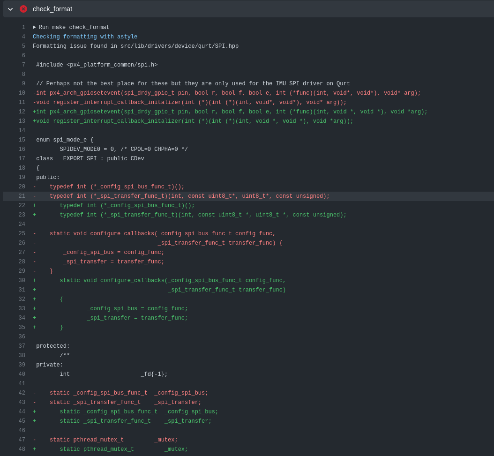Image resolution: width=494 pixels, height=456 pixels.
Task: Click added 'static void configure_callbacks' line 30
Action: [159, 280]
